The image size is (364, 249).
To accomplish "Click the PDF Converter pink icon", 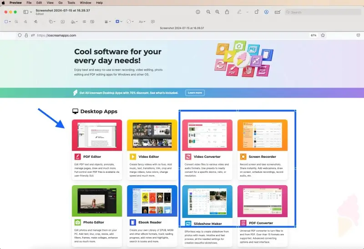I will point(243,223).
